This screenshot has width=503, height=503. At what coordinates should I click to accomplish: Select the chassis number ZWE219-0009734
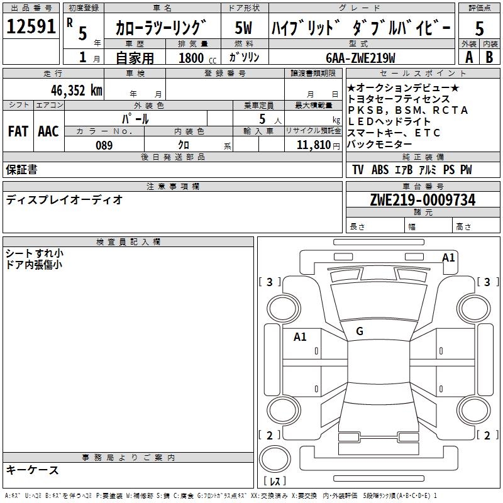point(422,201)
